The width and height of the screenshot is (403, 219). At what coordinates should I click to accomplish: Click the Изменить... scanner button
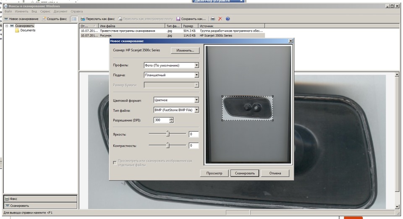tap(185, 50)
